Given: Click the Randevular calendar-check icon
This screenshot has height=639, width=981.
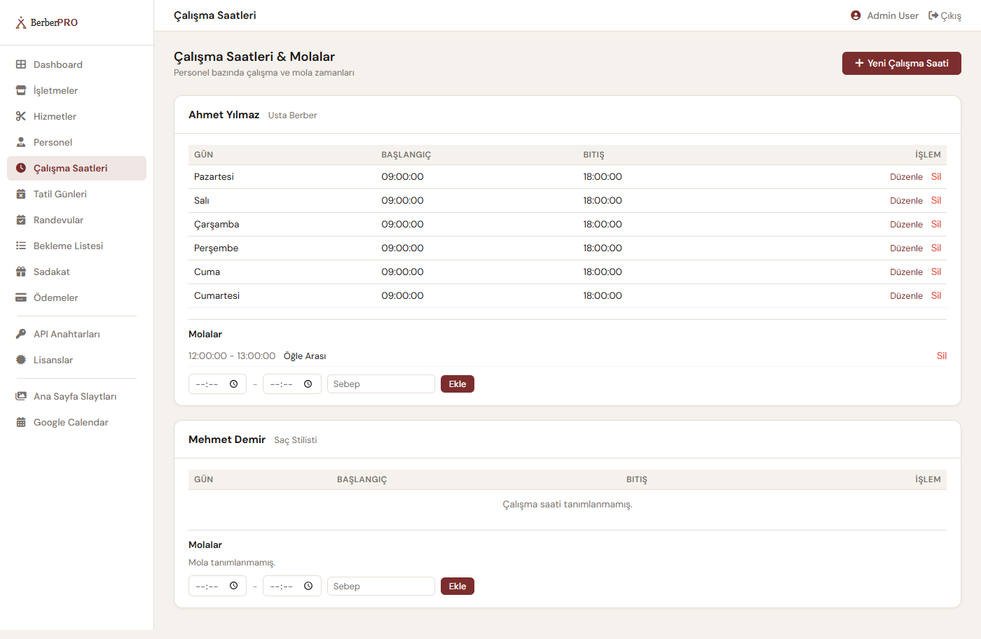Looking at the screenshot, I should click(21, 220).
